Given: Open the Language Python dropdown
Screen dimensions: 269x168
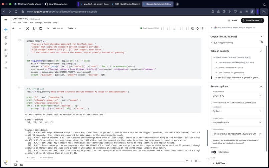Looking at the screenshot, I should click(237, 111).
